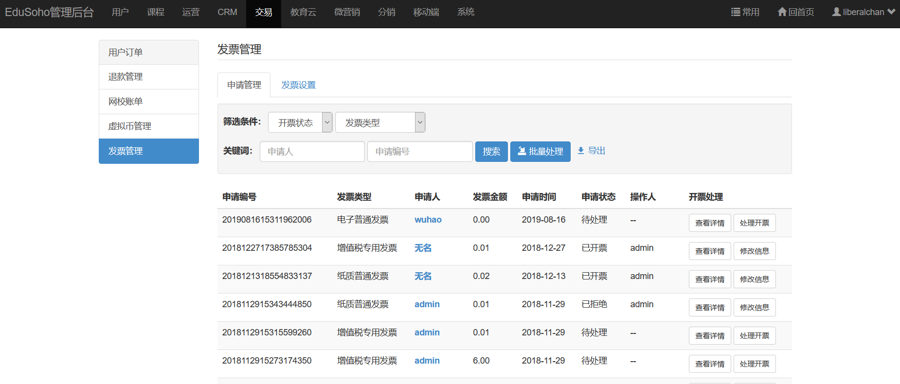Click the 批量处理 batch process button
Image resolution: width=900 pixels, height=384 pixels.
point(540,152)
